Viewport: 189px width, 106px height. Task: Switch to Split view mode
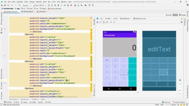pos(175,15)
